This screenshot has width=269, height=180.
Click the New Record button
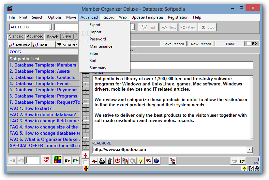pos(201,44)
